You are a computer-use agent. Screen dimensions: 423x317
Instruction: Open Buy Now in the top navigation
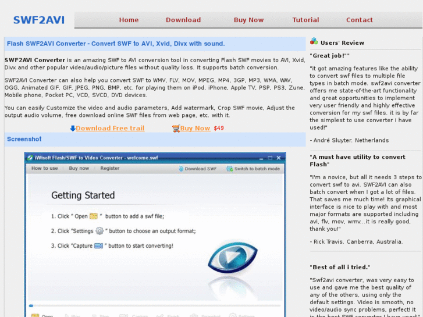pyautogui.click(x=248, y=20)
